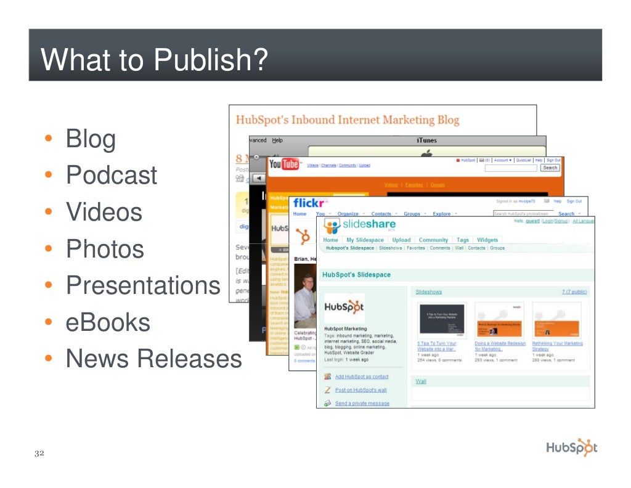Click HubSpot's Inbound Internet Marketing Blog heading
Image resolution: width=631 pixels, height=488 pixels.
(x=348, y=120)
